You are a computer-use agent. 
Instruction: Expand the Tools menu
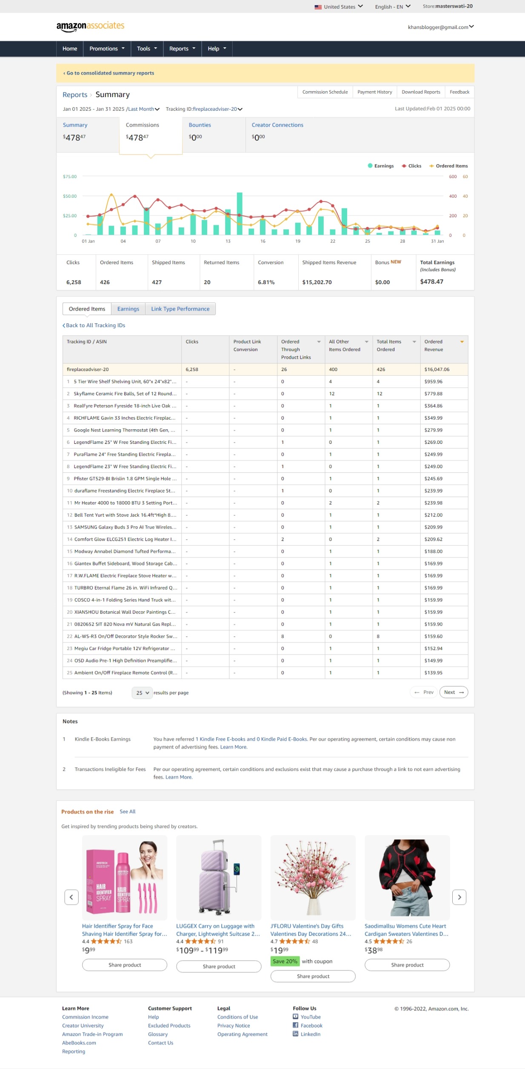pos(147,49)
